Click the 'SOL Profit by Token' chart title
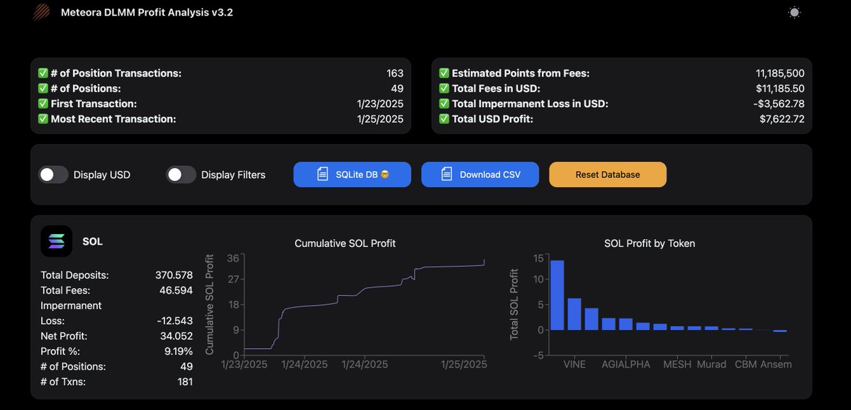 click(650, 243)
